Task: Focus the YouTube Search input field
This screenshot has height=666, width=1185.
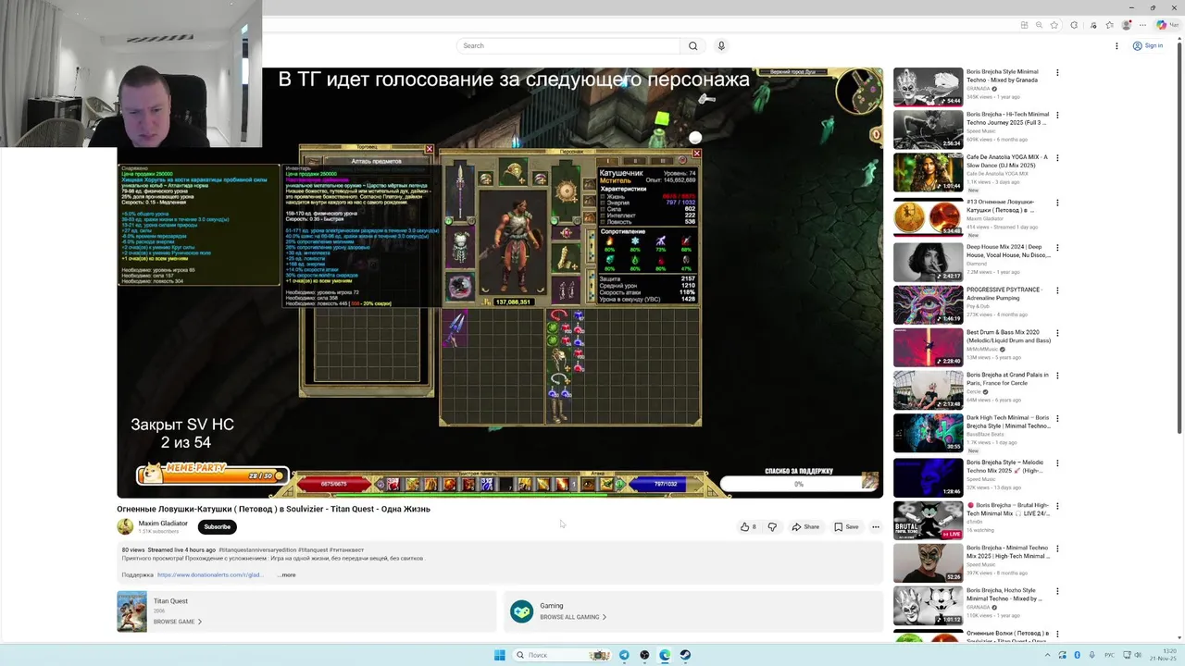Action: pos(568,45)
